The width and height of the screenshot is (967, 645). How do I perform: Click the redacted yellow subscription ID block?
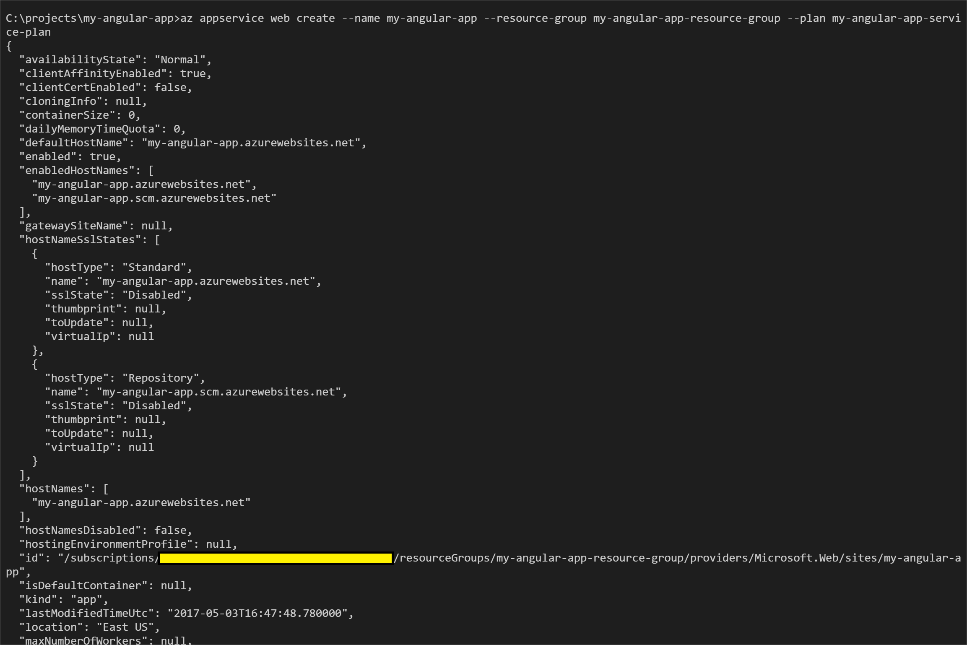[x=275, y=558]
